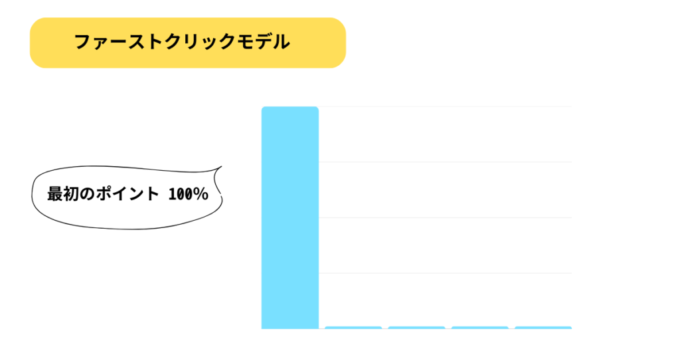680x363 pixels.
Task: Click the base of the tall bar
Action: (290, 326)
